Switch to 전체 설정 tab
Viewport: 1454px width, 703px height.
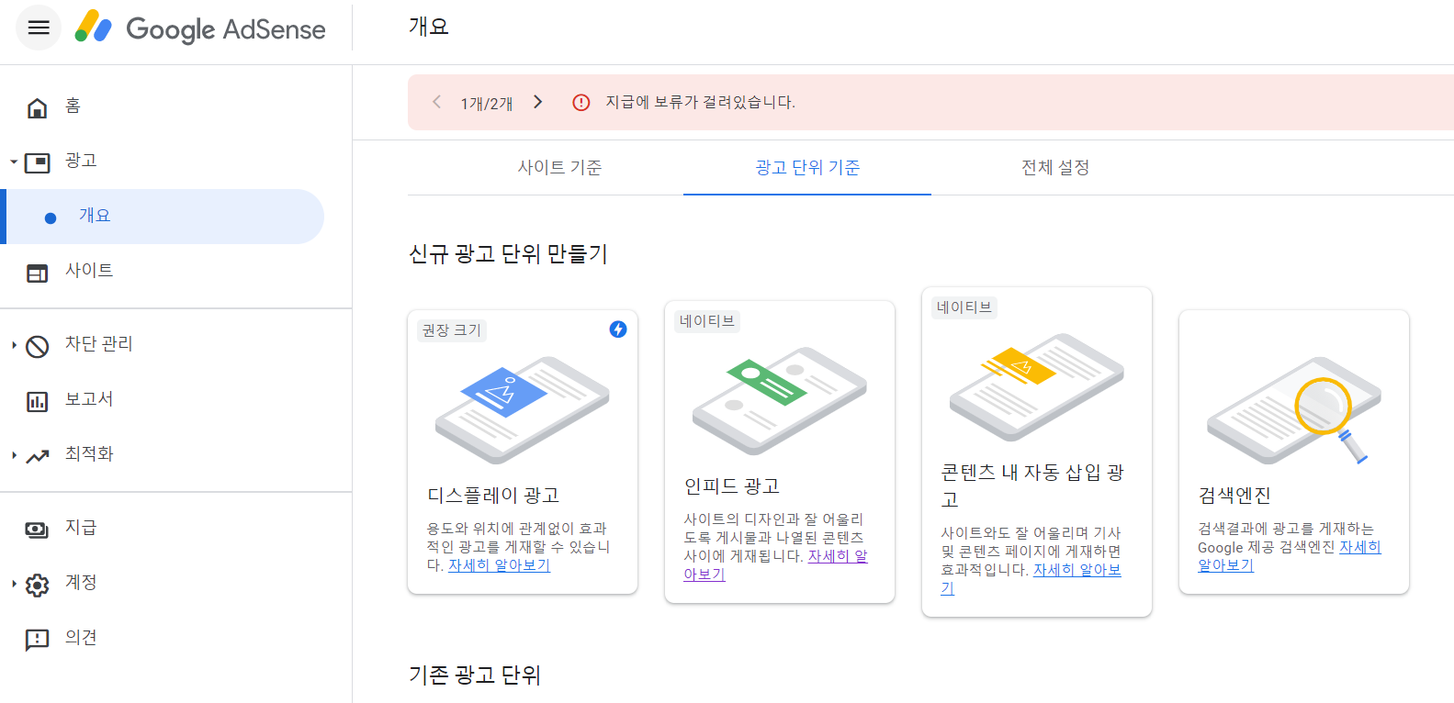(x=1055, y=168)
